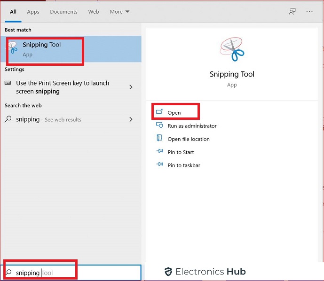
Task: Switch to the Apps tab
Action: click(33, 12)
